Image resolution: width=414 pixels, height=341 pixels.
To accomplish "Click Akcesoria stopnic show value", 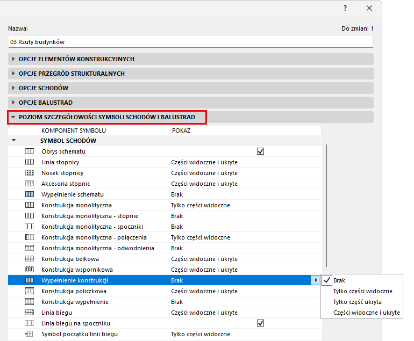I will [204, 184].
